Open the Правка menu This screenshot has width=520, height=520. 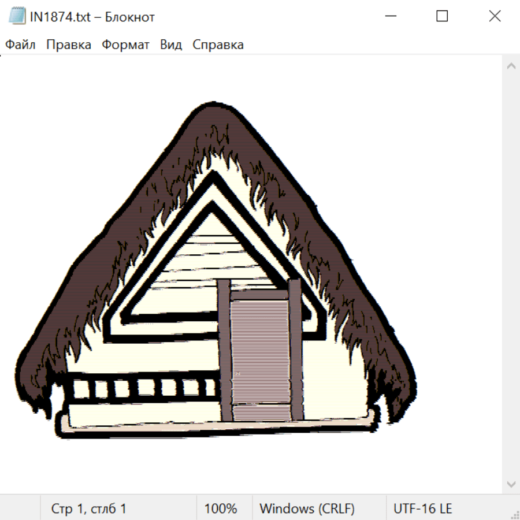pos(69,45)
